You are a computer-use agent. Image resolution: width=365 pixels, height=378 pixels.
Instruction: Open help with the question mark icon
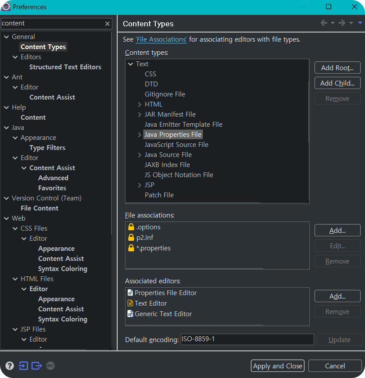[x=10, y=366]
